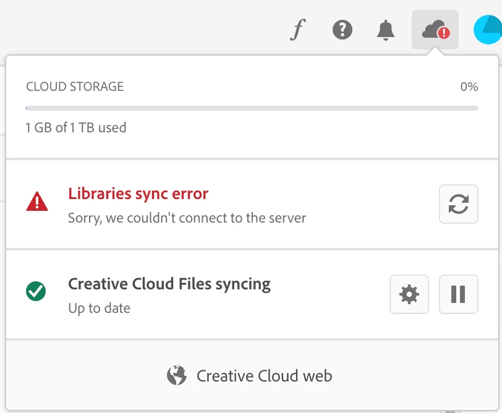This screenshot has width=502, height=413.
Task: Click the 'Up to date' status text
Action: point(100,309)
